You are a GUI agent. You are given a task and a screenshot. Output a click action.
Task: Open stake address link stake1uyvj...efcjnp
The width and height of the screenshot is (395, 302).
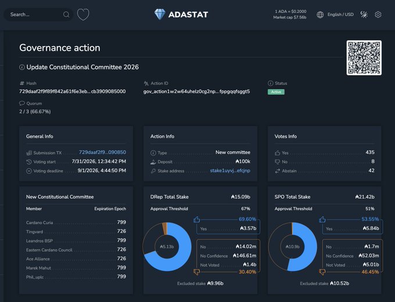230,170
